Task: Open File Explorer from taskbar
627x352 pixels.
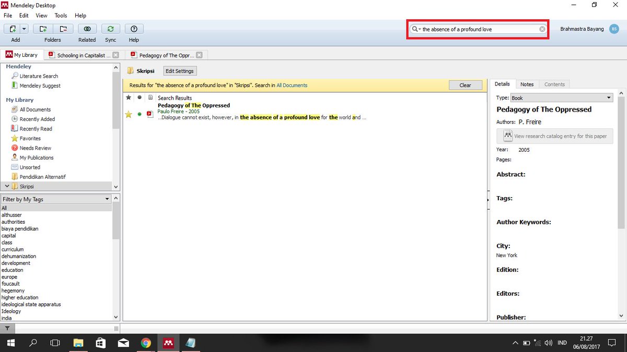Action: (x=78, y=343)
